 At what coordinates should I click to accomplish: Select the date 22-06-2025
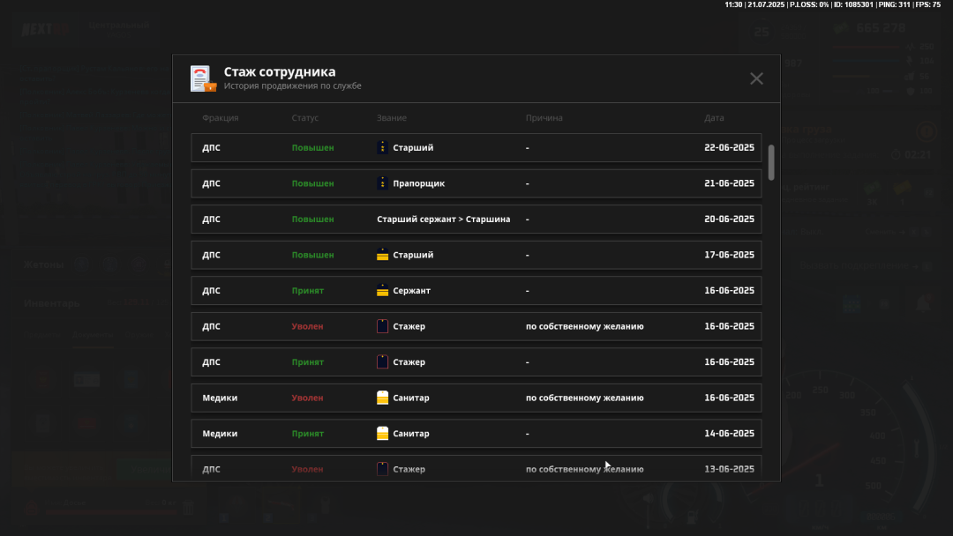[x=730, y=147]
